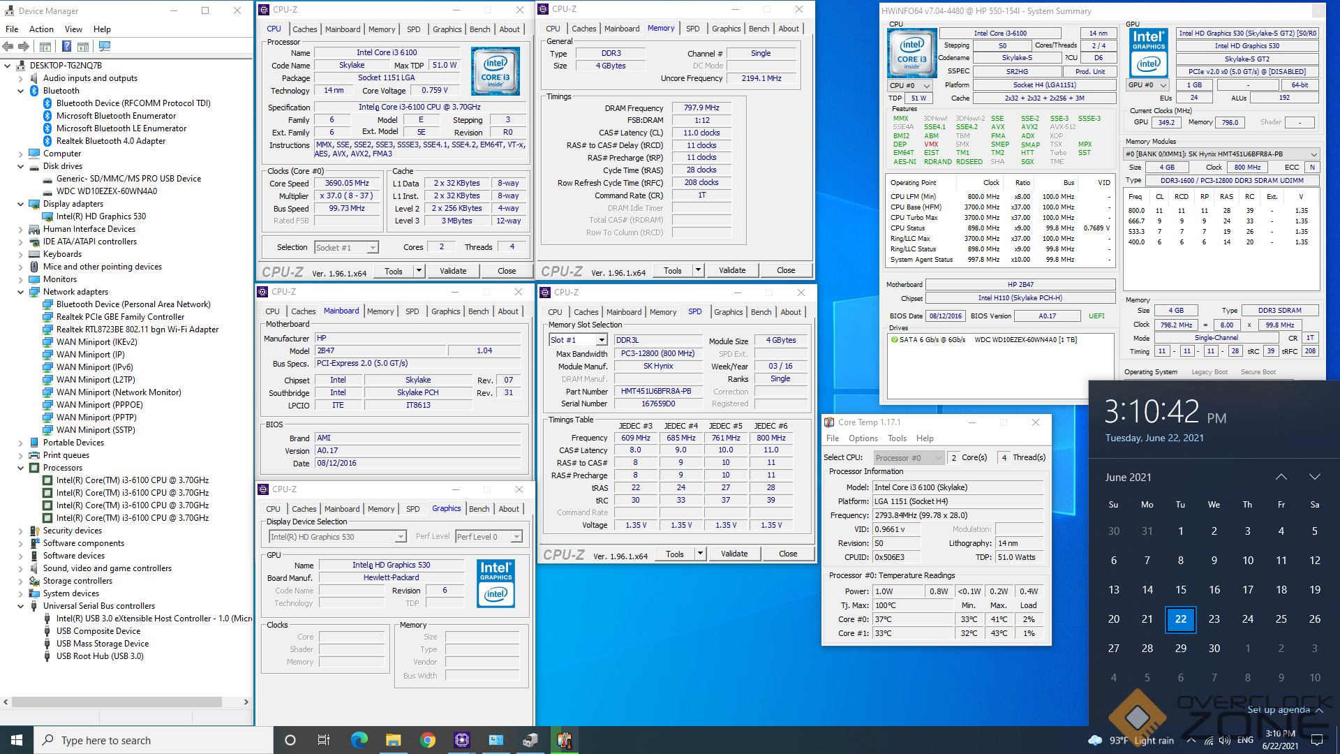Open the Action menu in Device Manager
This screenshot has height=754, width=1340.
(41, 29)
